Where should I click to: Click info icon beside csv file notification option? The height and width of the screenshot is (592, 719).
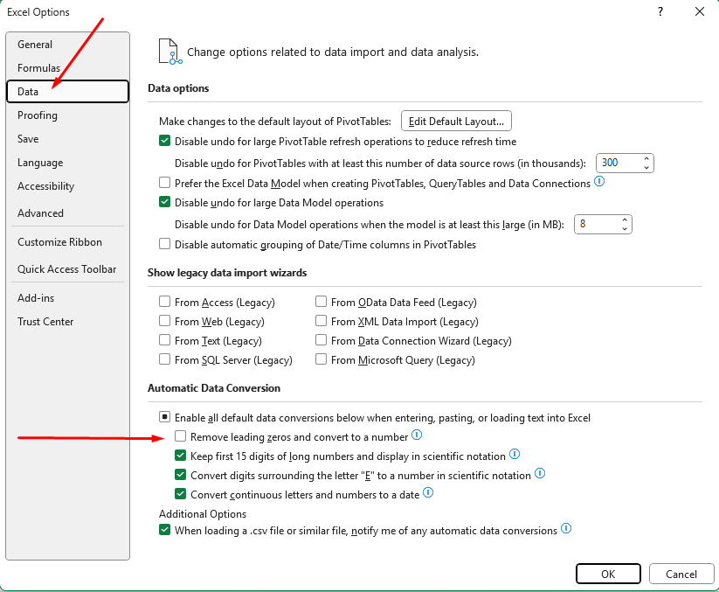[x=566, y=529]
